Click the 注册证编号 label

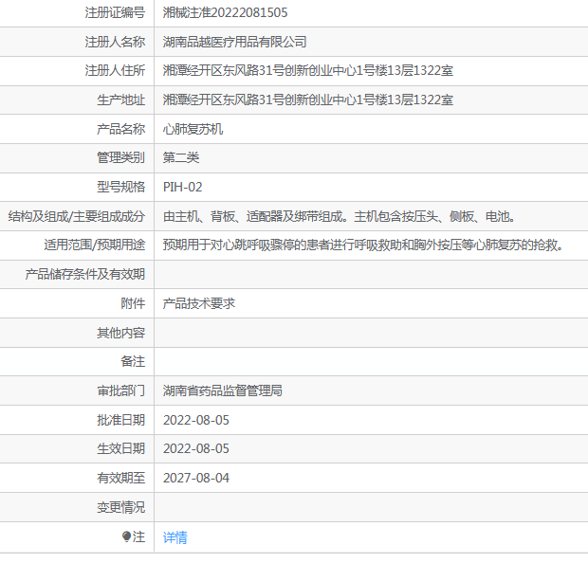(x=115, y=12)
